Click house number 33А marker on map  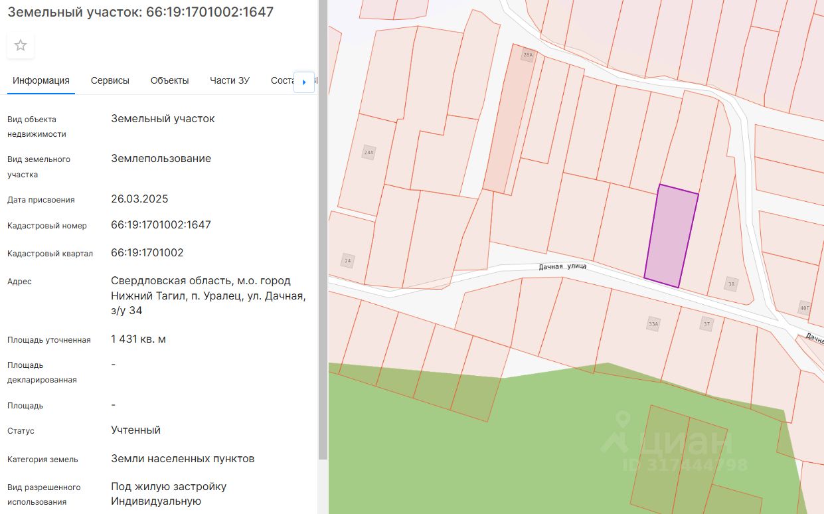(653, 324)
